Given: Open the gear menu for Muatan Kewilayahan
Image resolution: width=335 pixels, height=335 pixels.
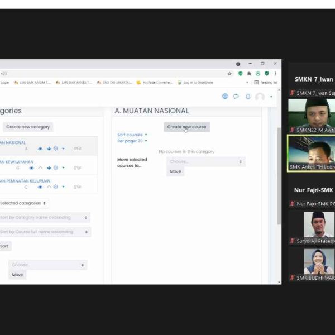Looking at the screenshot, I should (x=55, y=167).
